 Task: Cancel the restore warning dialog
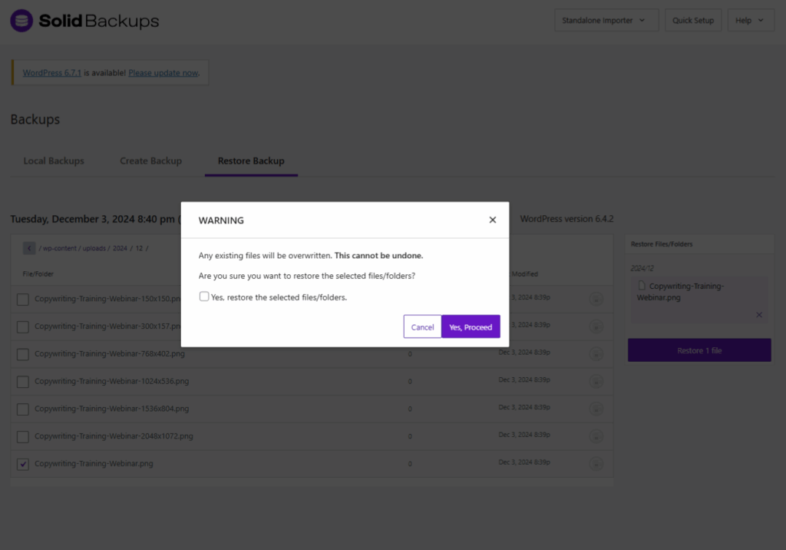pyautogui.click(x=422, y=327)
